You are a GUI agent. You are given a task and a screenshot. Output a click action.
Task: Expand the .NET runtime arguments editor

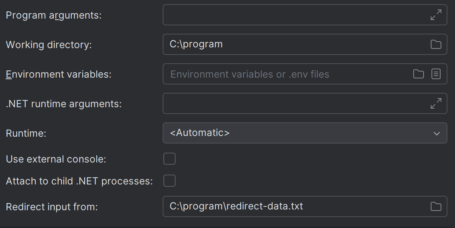436,103
